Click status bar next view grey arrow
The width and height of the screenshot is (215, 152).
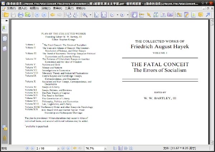coord(80,148)
